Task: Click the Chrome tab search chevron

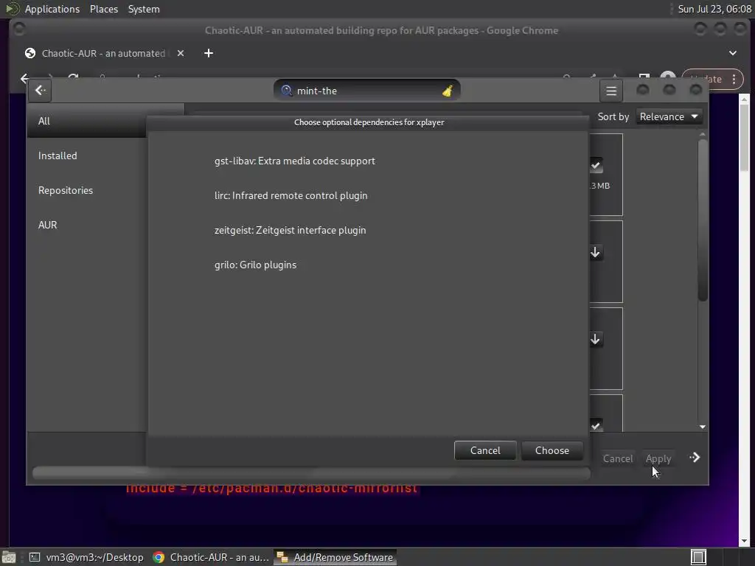Action: pyautogui.click(x=732, y=53)
